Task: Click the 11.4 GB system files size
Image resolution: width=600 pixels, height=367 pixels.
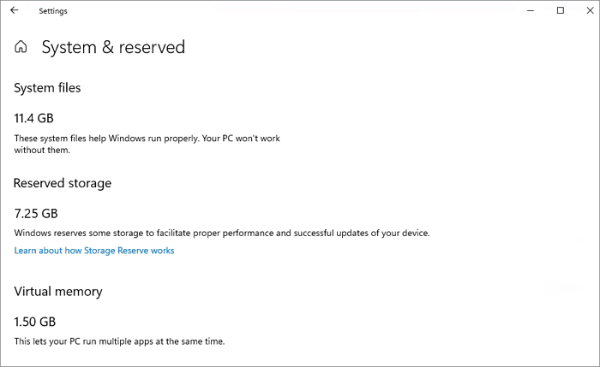Action: coord(34,118)
